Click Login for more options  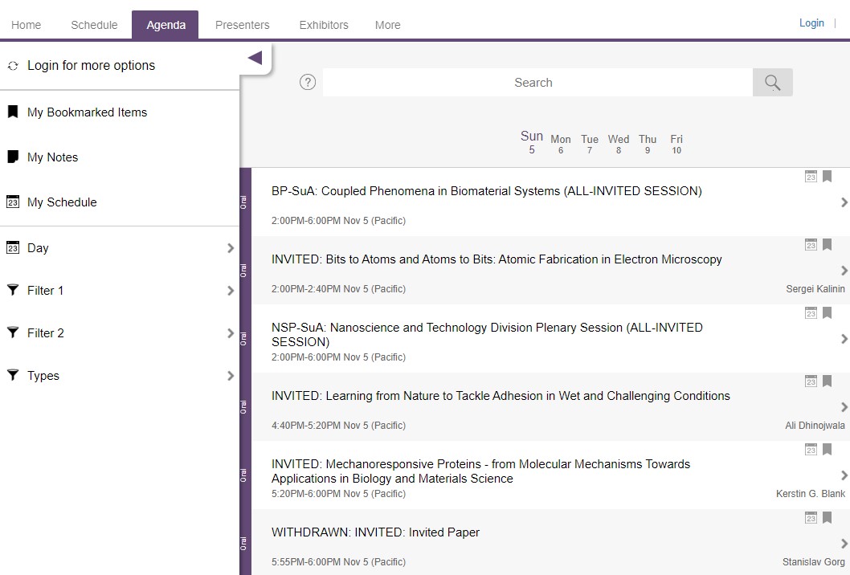pos(91,64)
